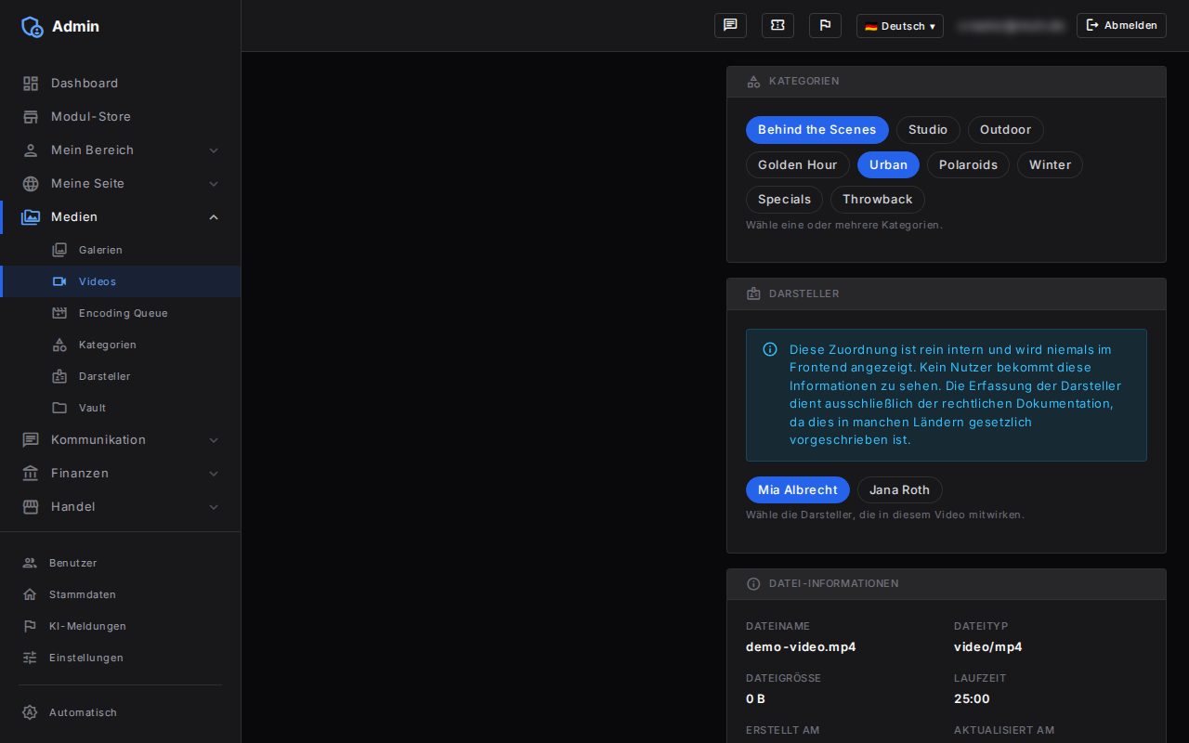Click the Automatisch theme icon

click(30, 712)
